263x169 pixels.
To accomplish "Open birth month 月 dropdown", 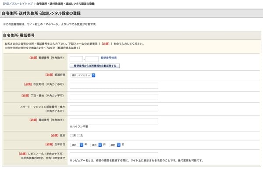I will [x=96, y=145].
